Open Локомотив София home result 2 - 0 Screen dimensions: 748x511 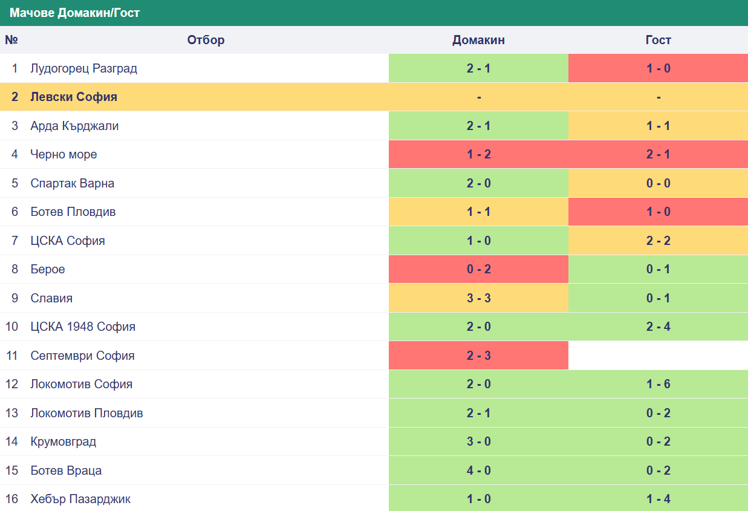click(x=478, y=384)
